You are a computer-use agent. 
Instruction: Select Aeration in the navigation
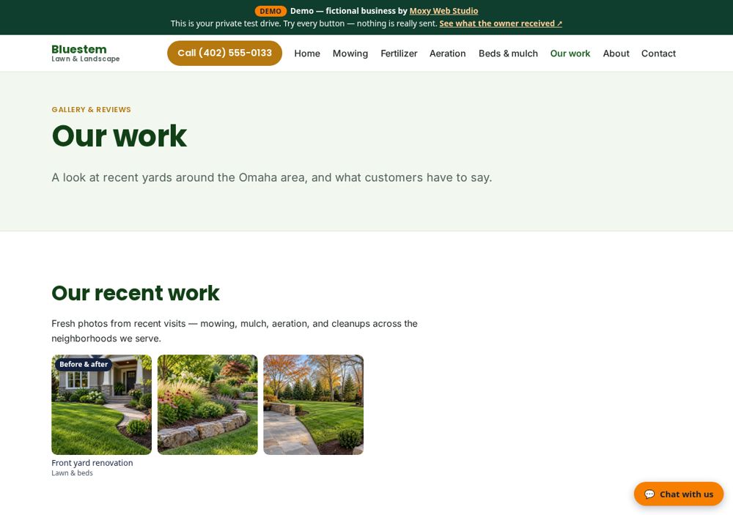pos(447,53)
